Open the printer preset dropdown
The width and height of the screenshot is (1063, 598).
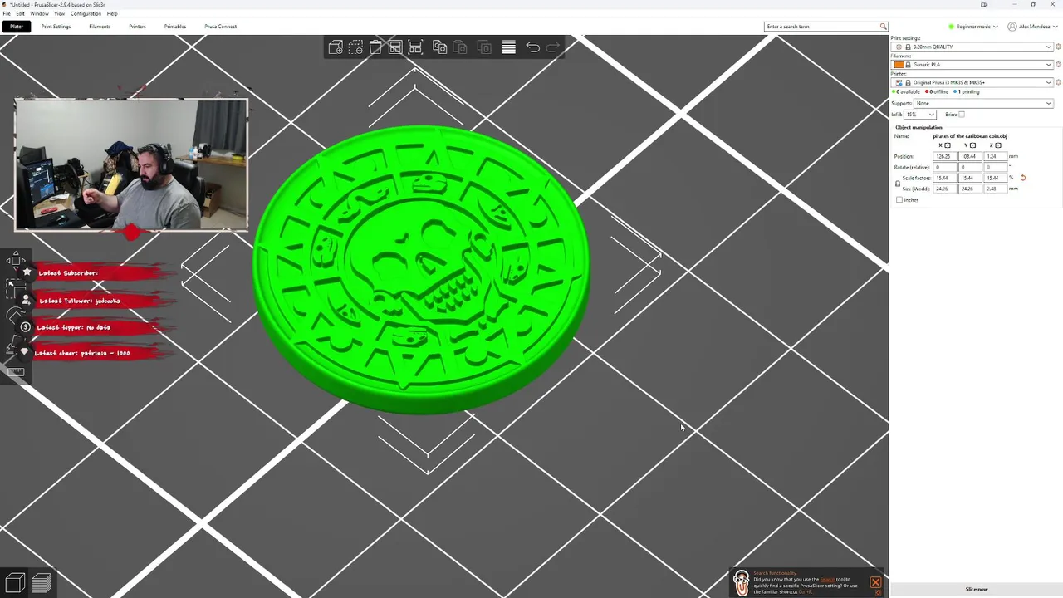(972, 82)
